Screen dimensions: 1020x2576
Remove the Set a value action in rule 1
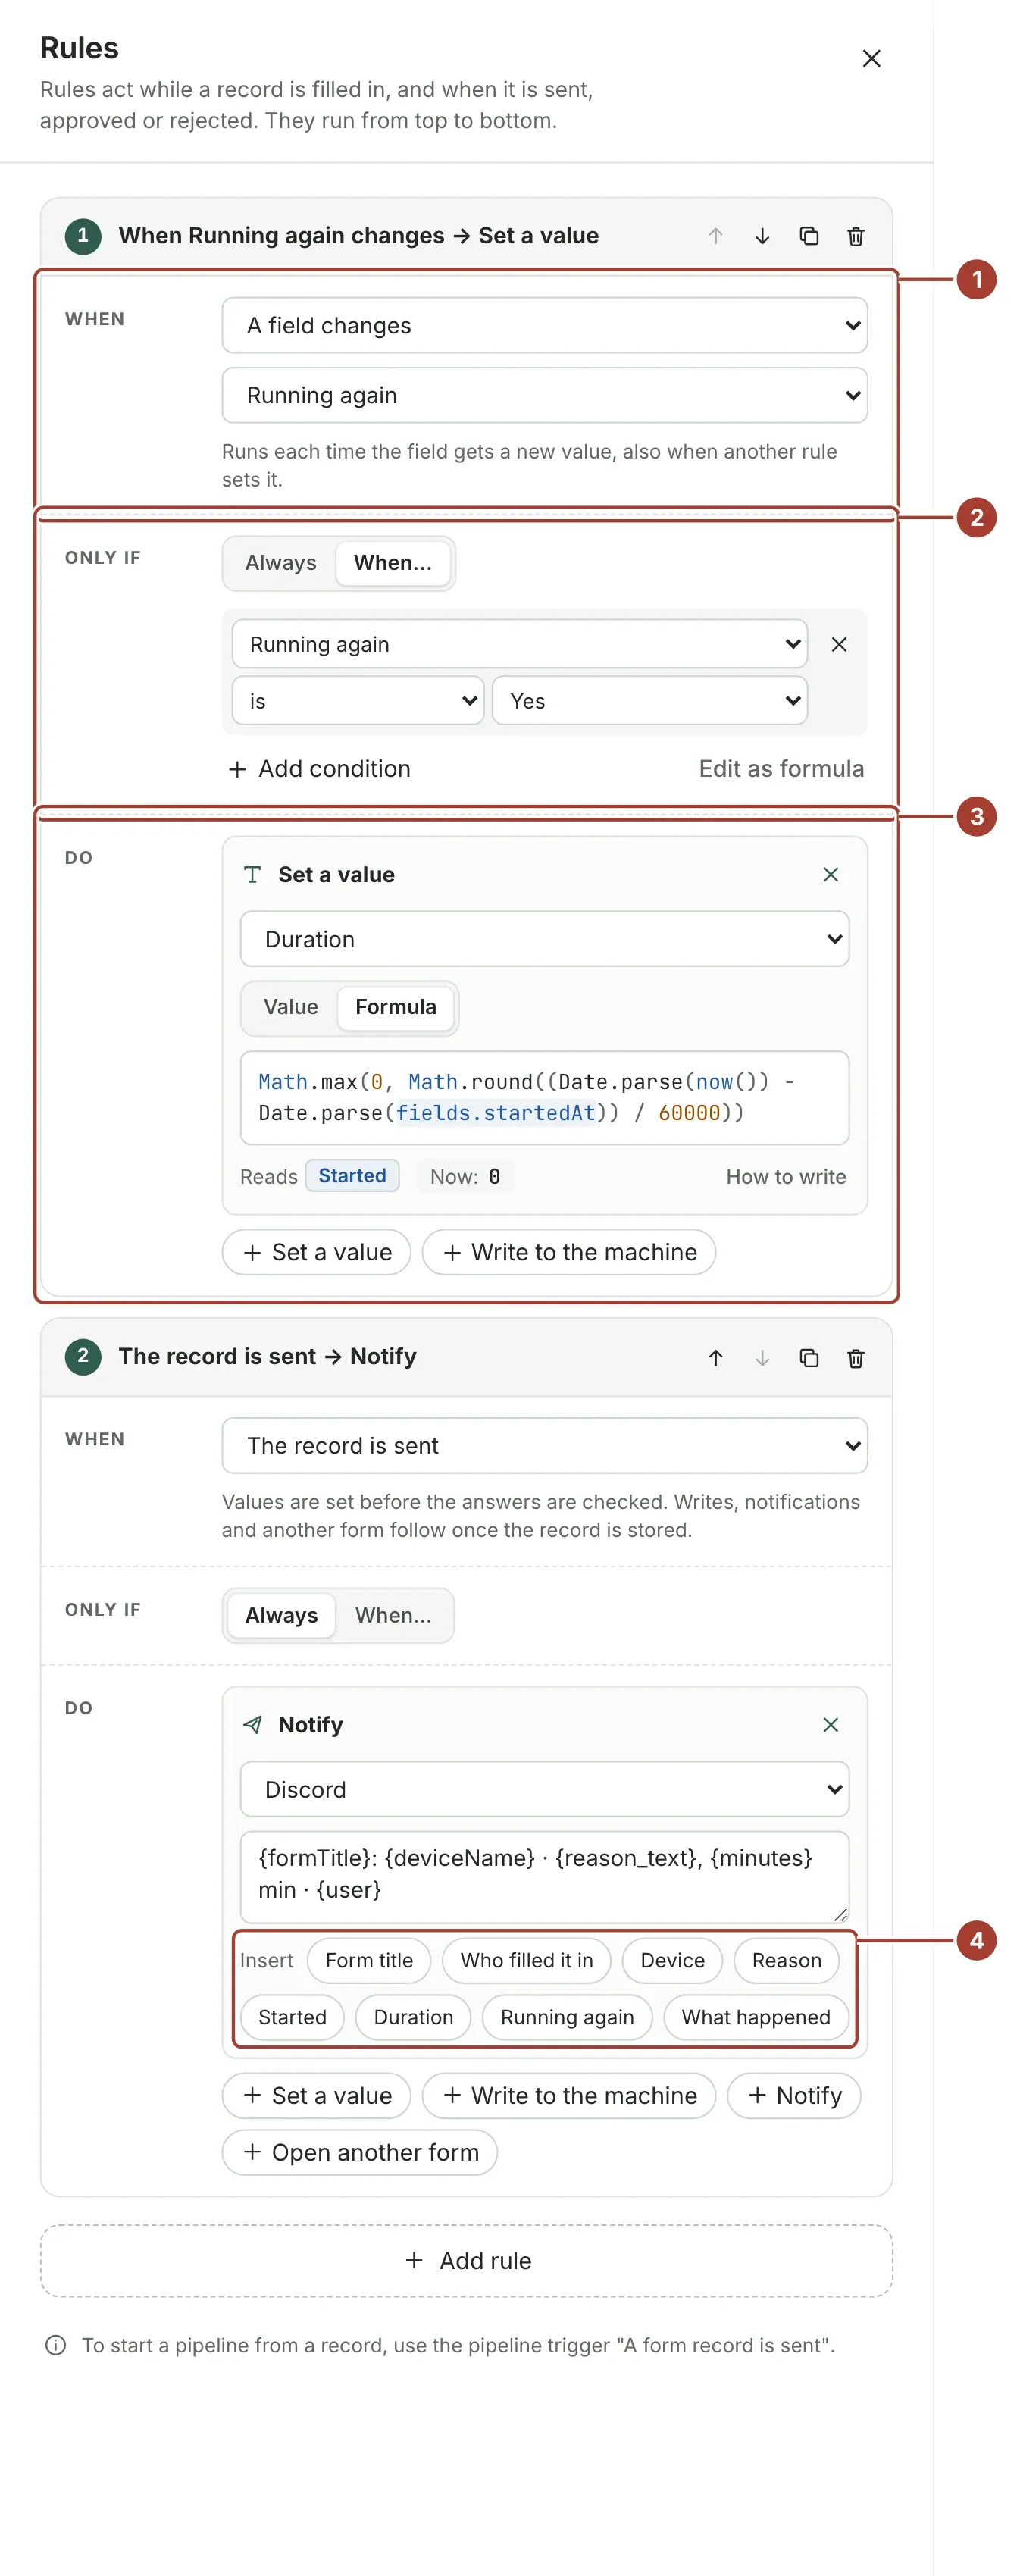coord(830,874)
